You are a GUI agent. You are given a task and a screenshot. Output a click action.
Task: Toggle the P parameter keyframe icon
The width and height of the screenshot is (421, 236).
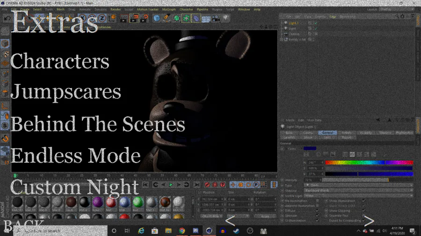pyautogui.click(x=256, y=185)
